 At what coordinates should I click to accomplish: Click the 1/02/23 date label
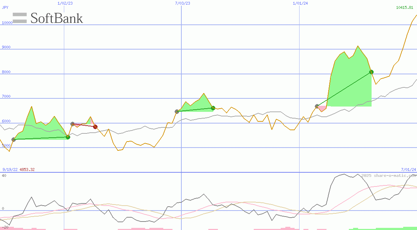(65, 3)
